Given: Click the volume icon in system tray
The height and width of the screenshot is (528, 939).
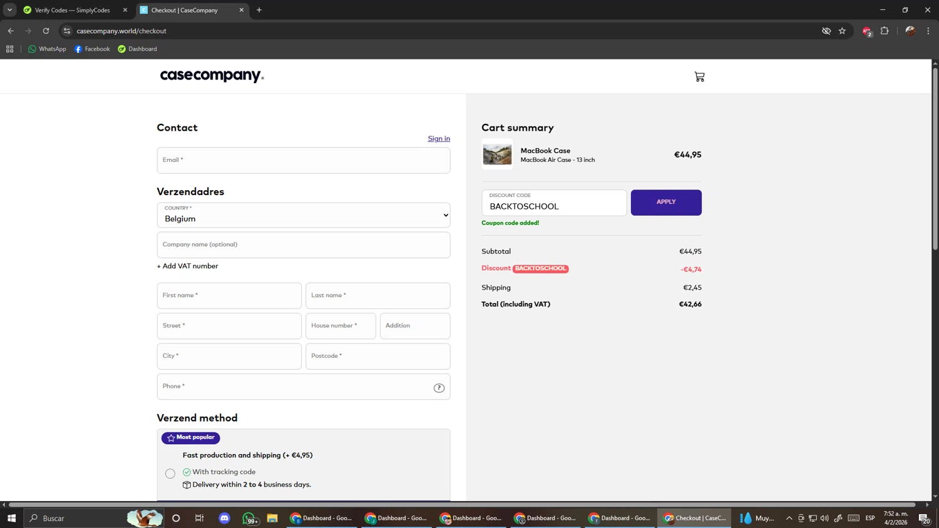Looking at the screenshot, I should point(824,518).
